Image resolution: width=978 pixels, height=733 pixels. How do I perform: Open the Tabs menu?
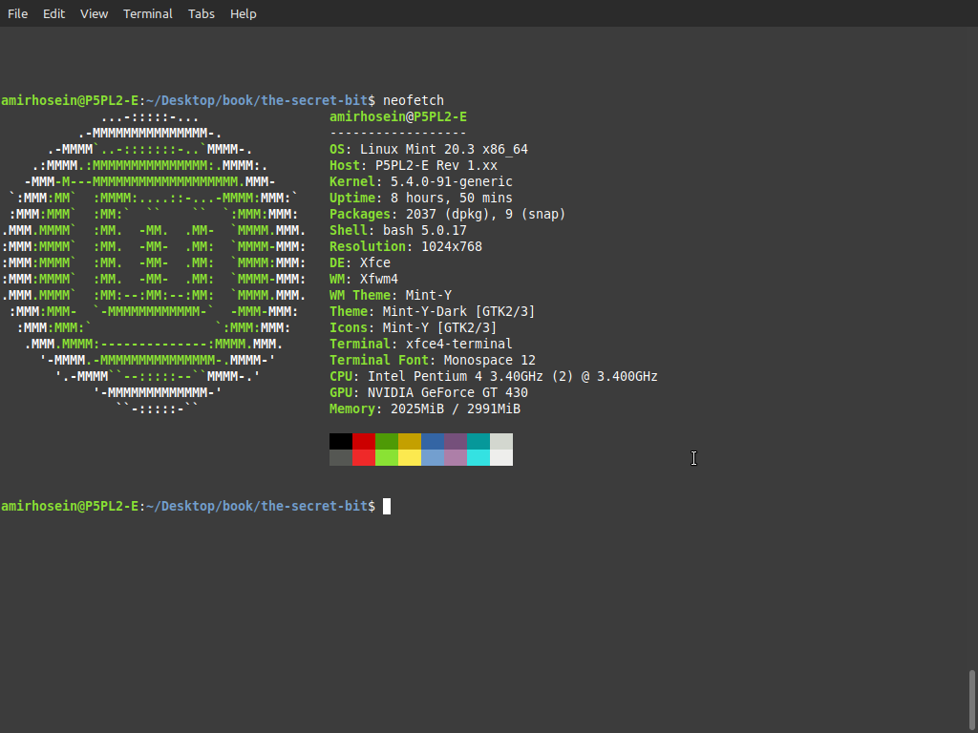click(x=202, y=13)
